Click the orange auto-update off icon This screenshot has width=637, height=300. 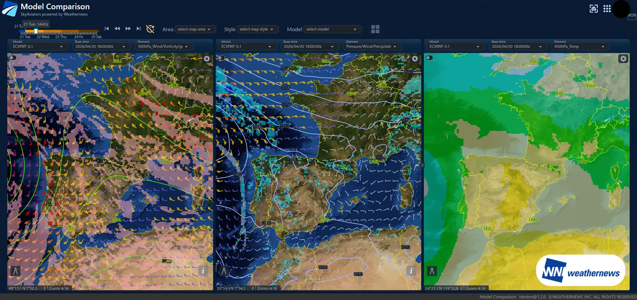point(150,29)
